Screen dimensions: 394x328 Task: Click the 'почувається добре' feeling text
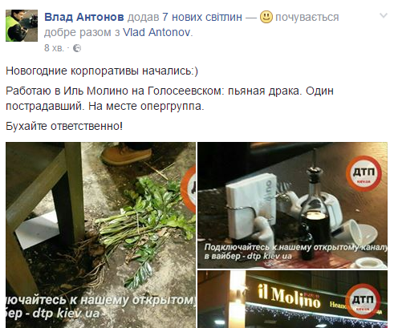tap(192, 25)
